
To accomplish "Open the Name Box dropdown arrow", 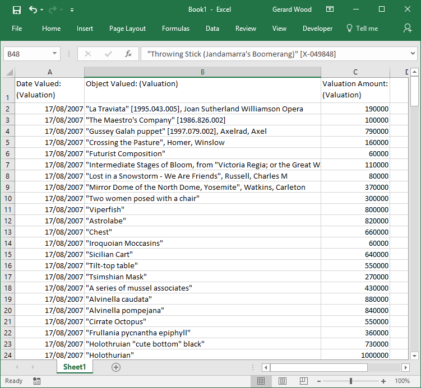I will coord(54,54).
